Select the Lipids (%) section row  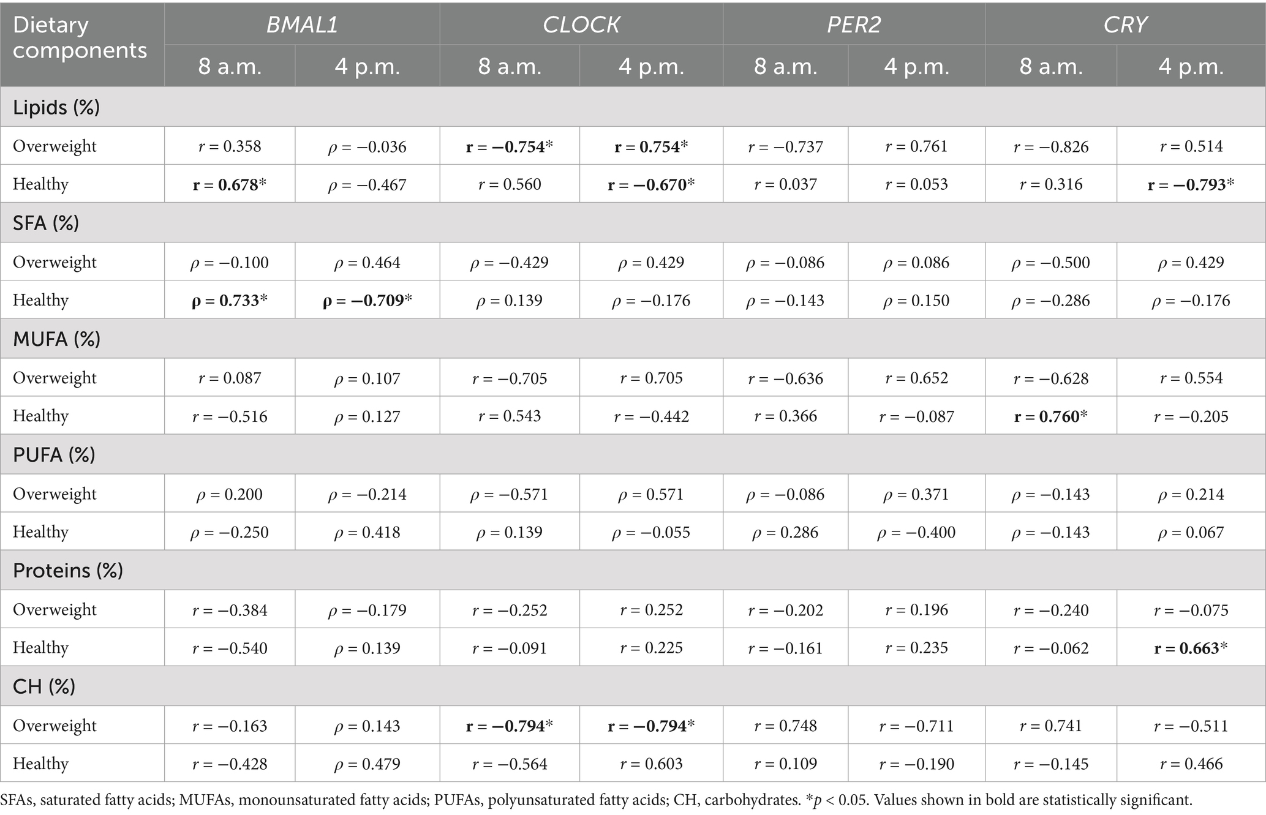(x=56, y=108)
